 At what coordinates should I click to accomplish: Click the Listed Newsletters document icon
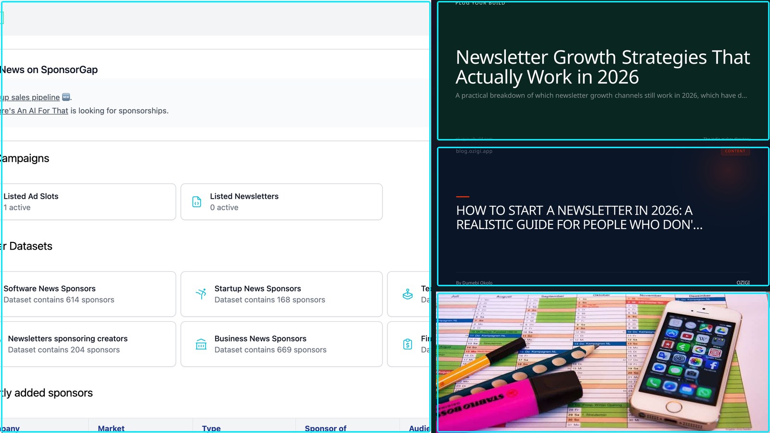tap(197, 202)
